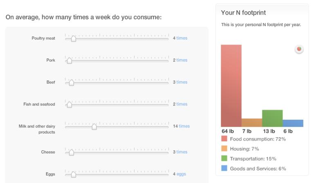Click the Beef slider handle
The width and height of the screenshot is (314, 183).
71,83
